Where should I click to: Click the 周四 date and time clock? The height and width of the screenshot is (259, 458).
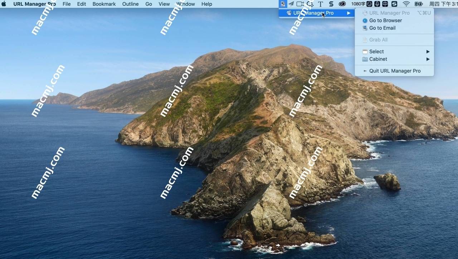click(443, 4)
